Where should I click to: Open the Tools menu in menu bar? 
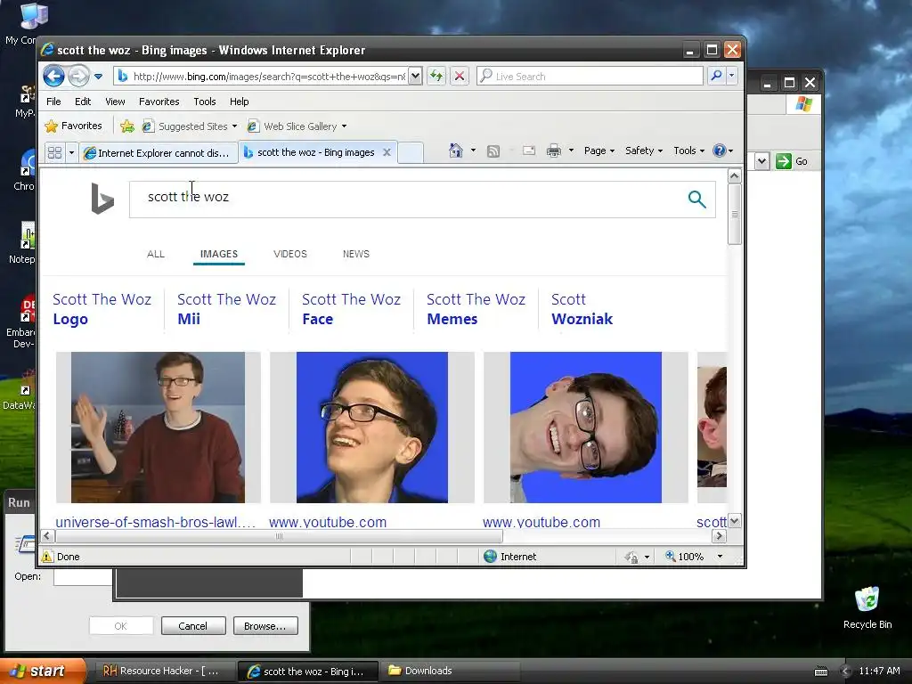[205, 102]
